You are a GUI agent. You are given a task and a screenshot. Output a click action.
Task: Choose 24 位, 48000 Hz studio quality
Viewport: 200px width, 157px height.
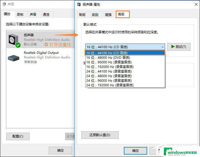[x=125, y=76]
